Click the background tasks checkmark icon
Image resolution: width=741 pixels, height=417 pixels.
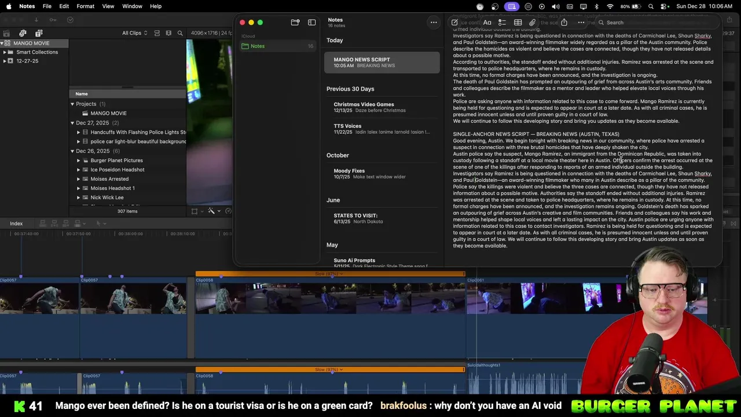tap(70, 20)
